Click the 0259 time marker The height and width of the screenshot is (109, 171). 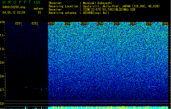tap(149, 23)
